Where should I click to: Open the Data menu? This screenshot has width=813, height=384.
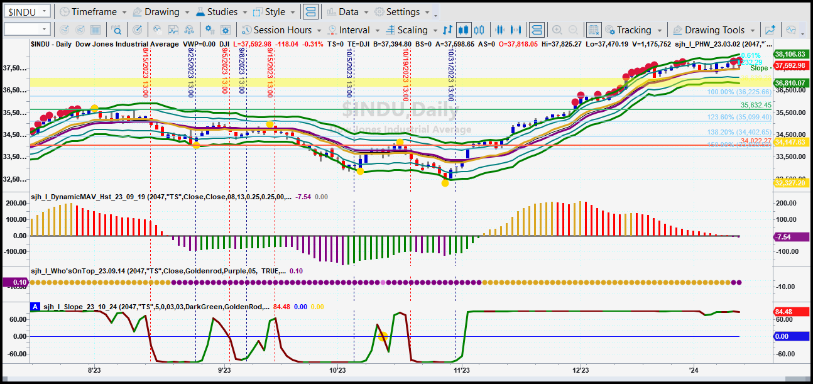pos(347,12)
